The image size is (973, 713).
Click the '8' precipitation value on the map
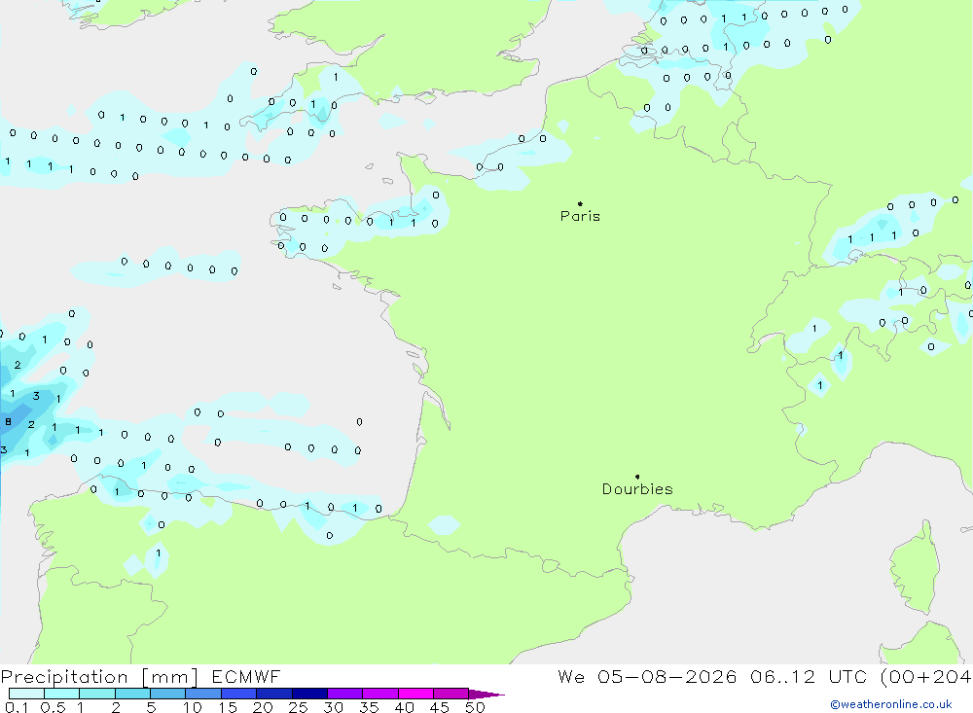pos(8,422)
